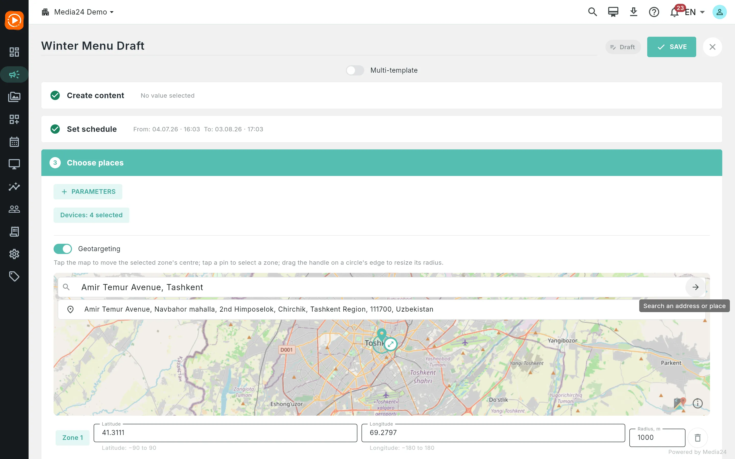Open the help question mark icon

point(654,12)
